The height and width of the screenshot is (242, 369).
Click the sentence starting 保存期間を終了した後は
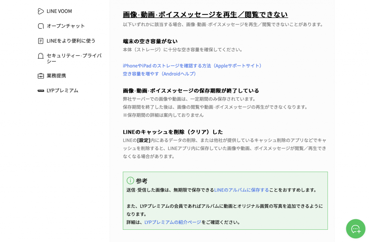[216, 107]
